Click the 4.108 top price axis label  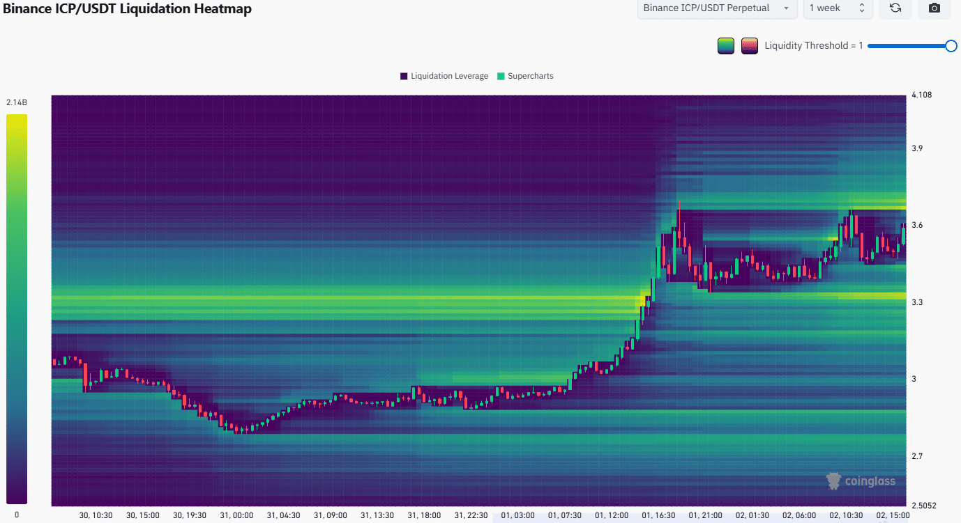pyautogui.click(x=922, y=95)
